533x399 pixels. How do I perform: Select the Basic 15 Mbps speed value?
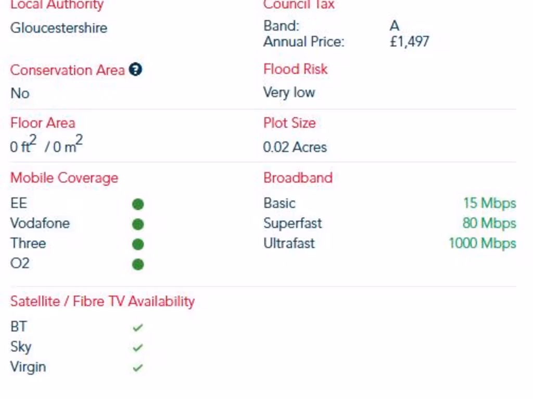click(490, 203)
